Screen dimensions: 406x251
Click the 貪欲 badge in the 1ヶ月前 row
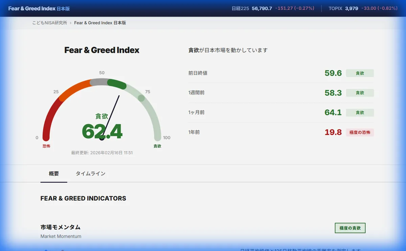point(360,113)
